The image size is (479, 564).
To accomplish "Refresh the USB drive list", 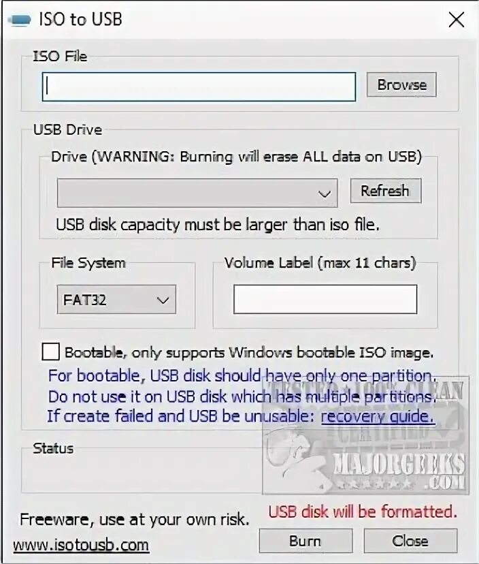I will coord(386,191).
